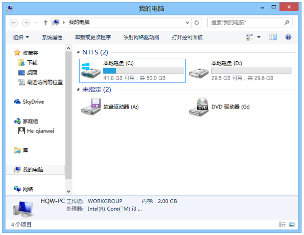Open the 下载 folder
This screenshot has width=304, height=235.
tap(32, 63)
